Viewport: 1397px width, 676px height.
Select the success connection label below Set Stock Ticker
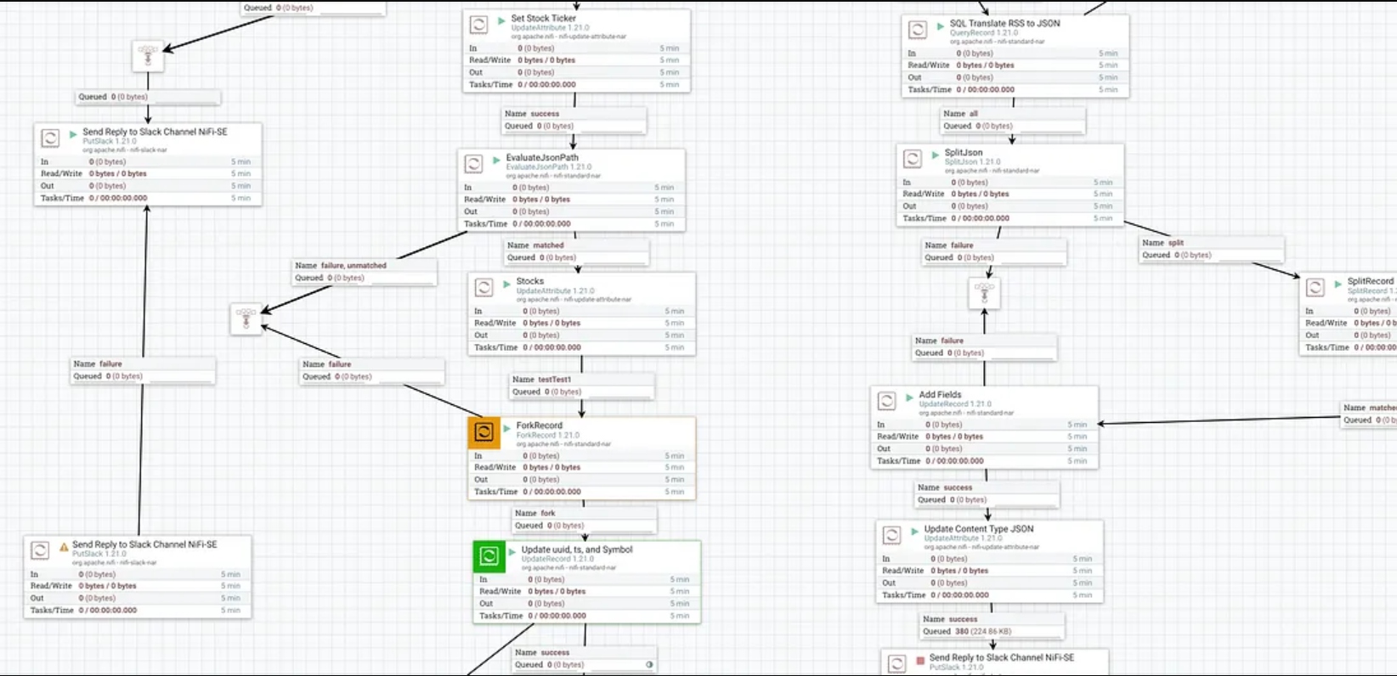[574, 120]
